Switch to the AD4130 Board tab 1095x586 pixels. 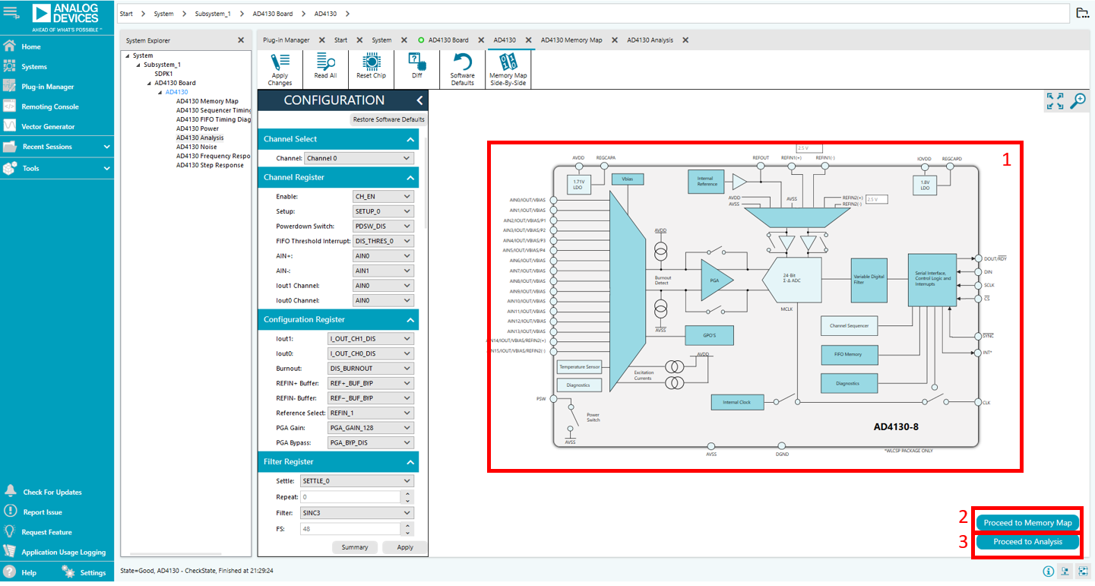pyautogui.click(x=448, y=40)
